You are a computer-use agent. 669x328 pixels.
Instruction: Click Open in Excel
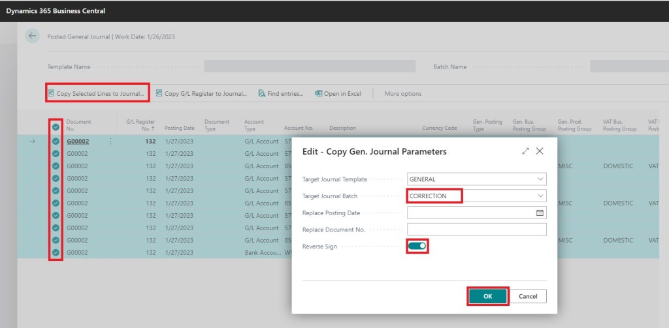coord(338,93)
